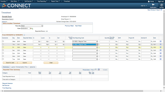
Task: Open the comment bubble for Thu 10/1
Action: click(x=3, y=44)
